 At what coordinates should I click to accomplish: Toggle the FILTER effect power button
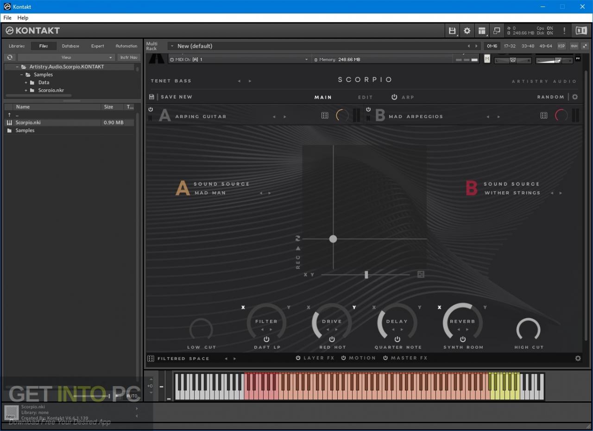click(x=266, y=339)
